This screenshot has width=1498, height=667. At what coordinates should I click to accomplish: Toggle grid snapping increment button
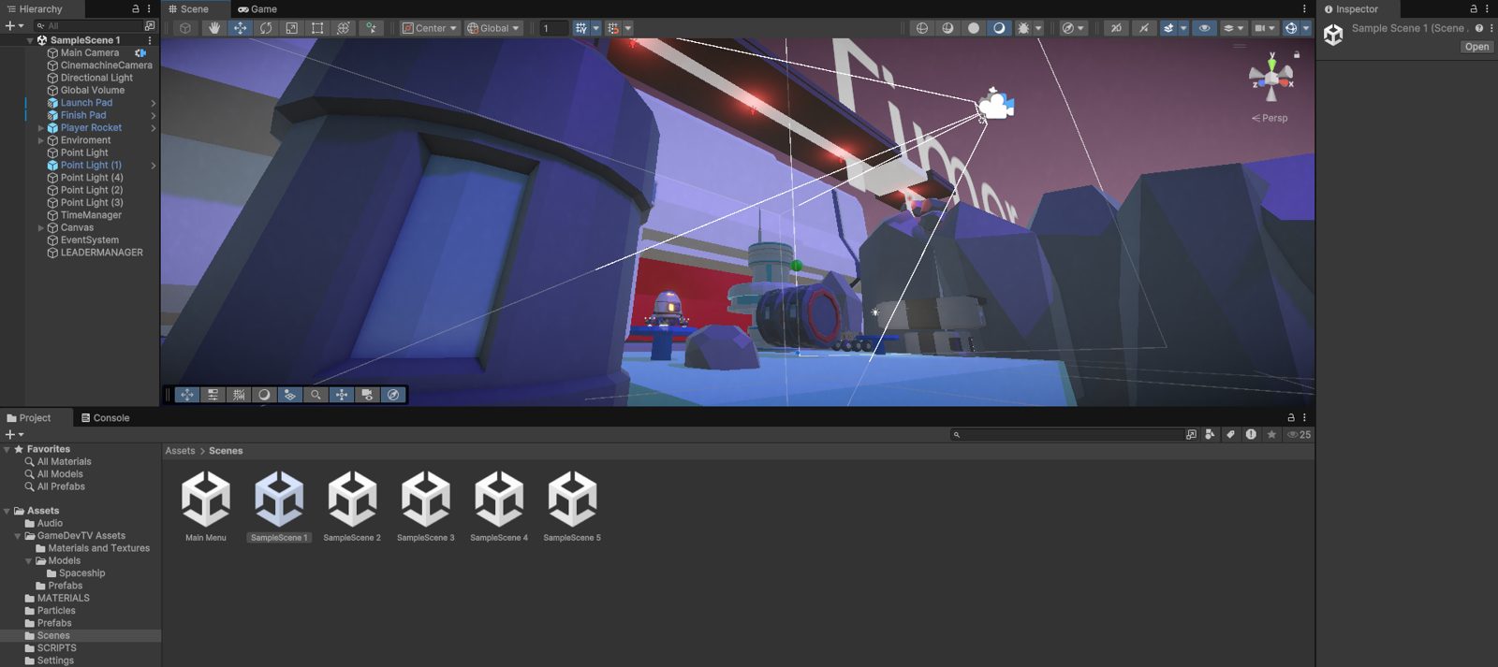pos(613,28)
